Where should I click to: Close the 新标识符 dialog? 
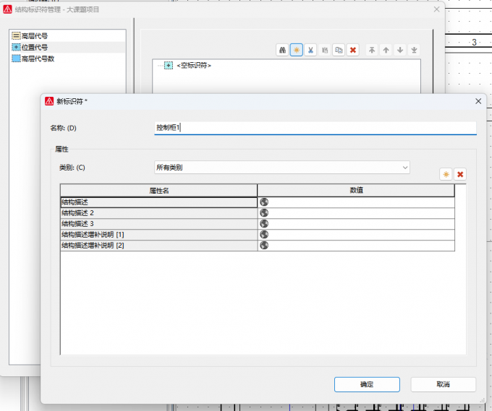point(478,101)
